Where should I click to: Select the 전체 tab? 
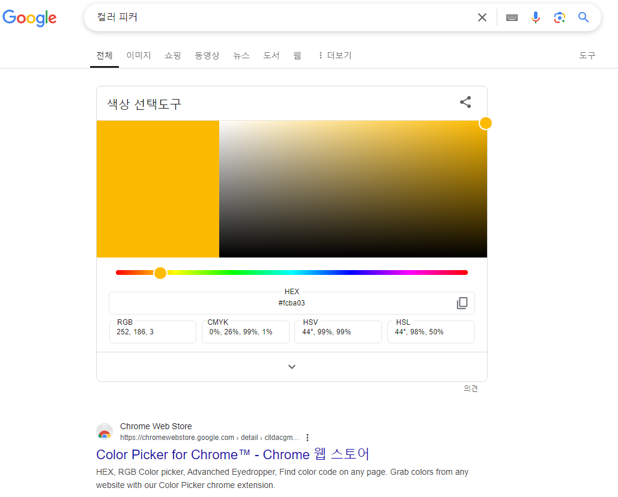click(105, 56)
